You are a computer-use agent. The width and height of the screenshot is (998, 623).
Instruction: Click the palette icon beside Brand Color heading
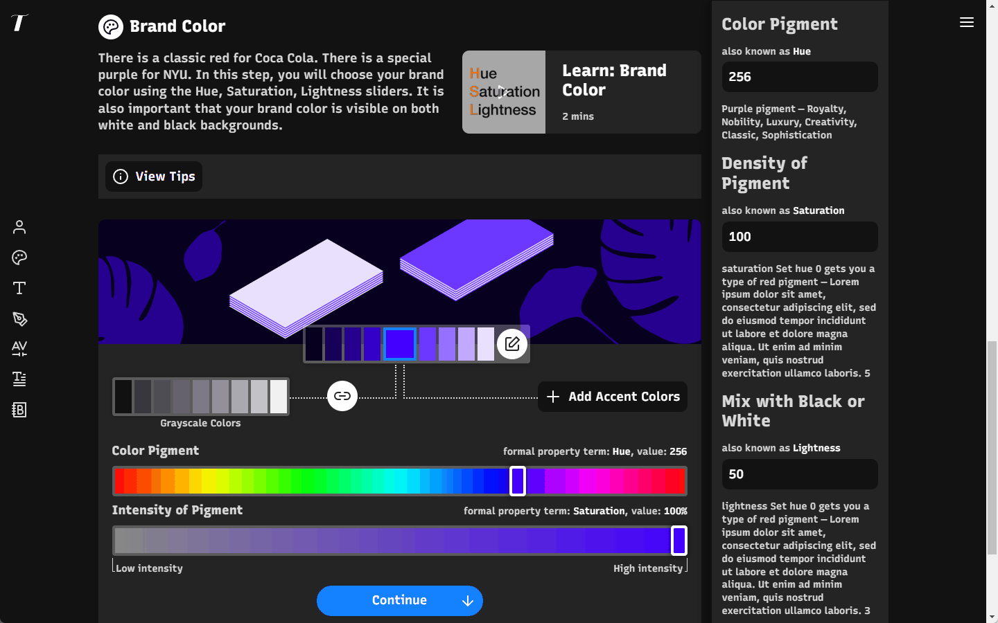(x=111, y=27)
